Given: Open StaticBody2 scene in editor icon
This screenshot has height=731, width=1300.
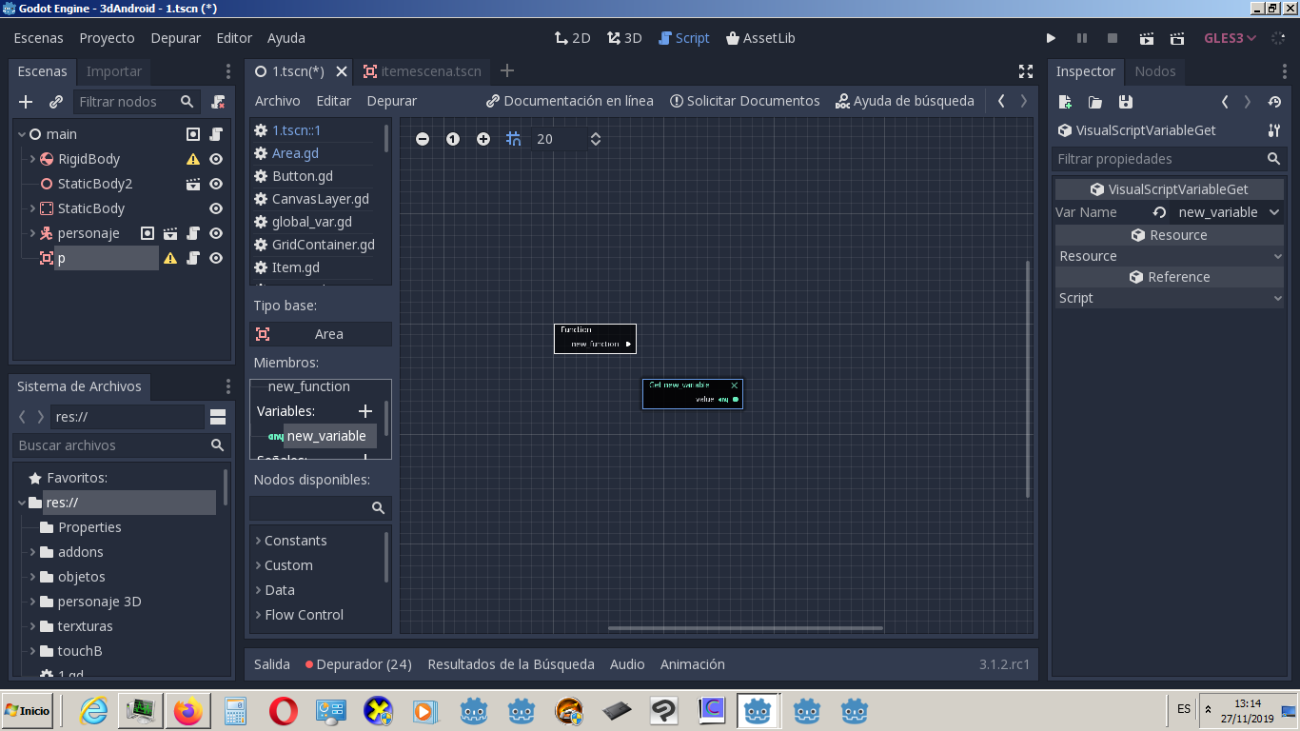Looking at the screenshot, I should pos(193,184).
